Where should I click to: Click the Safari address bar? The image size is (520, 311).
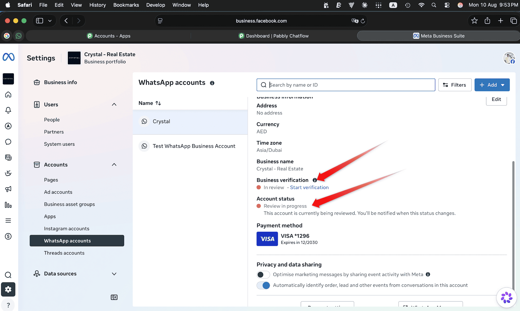click(x=261, y=21)
